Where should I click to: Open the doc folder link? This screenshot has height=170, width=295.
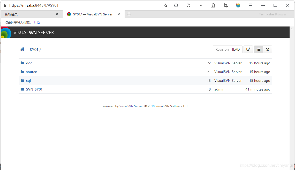point(29,63)
